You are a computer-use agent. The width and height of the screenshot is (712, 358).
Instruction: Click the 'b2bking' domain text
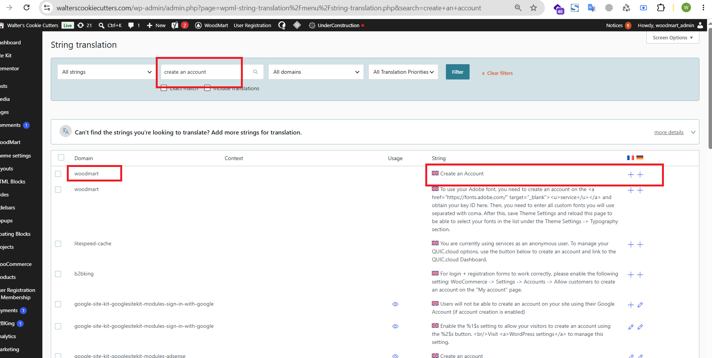click(x=84, y=274)
